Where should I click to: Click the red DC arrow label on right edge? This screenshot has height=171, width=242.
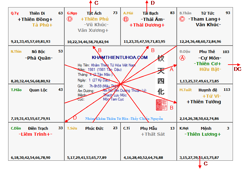click(x=237, y=69)
